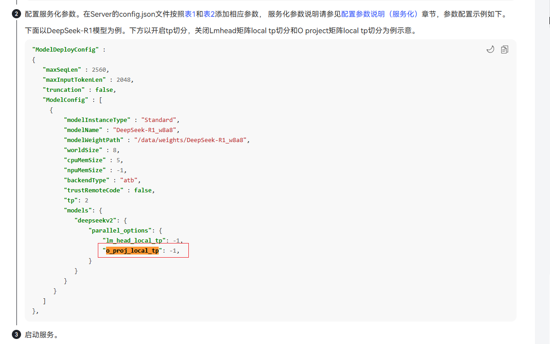Screen dimensions: 550x344
Task: Click the "modelInstanceType" : "Standard" line
Action: click(122, 120)
